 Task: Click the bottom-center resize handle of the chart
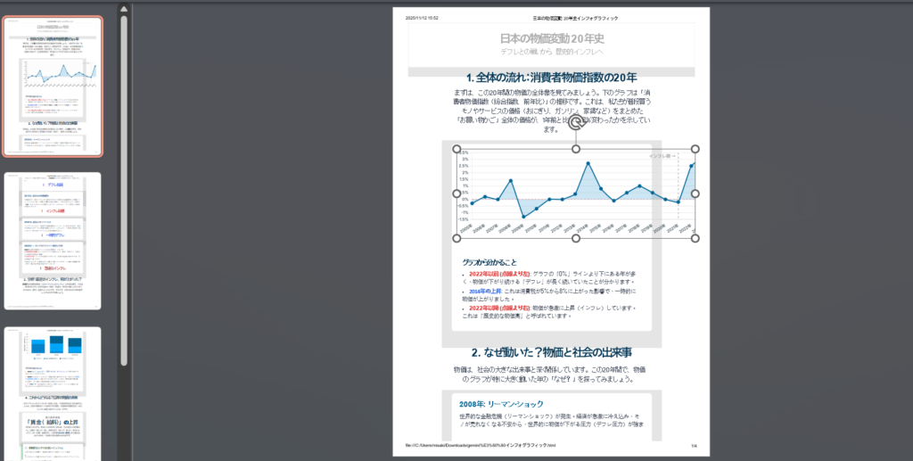[576, 238]
